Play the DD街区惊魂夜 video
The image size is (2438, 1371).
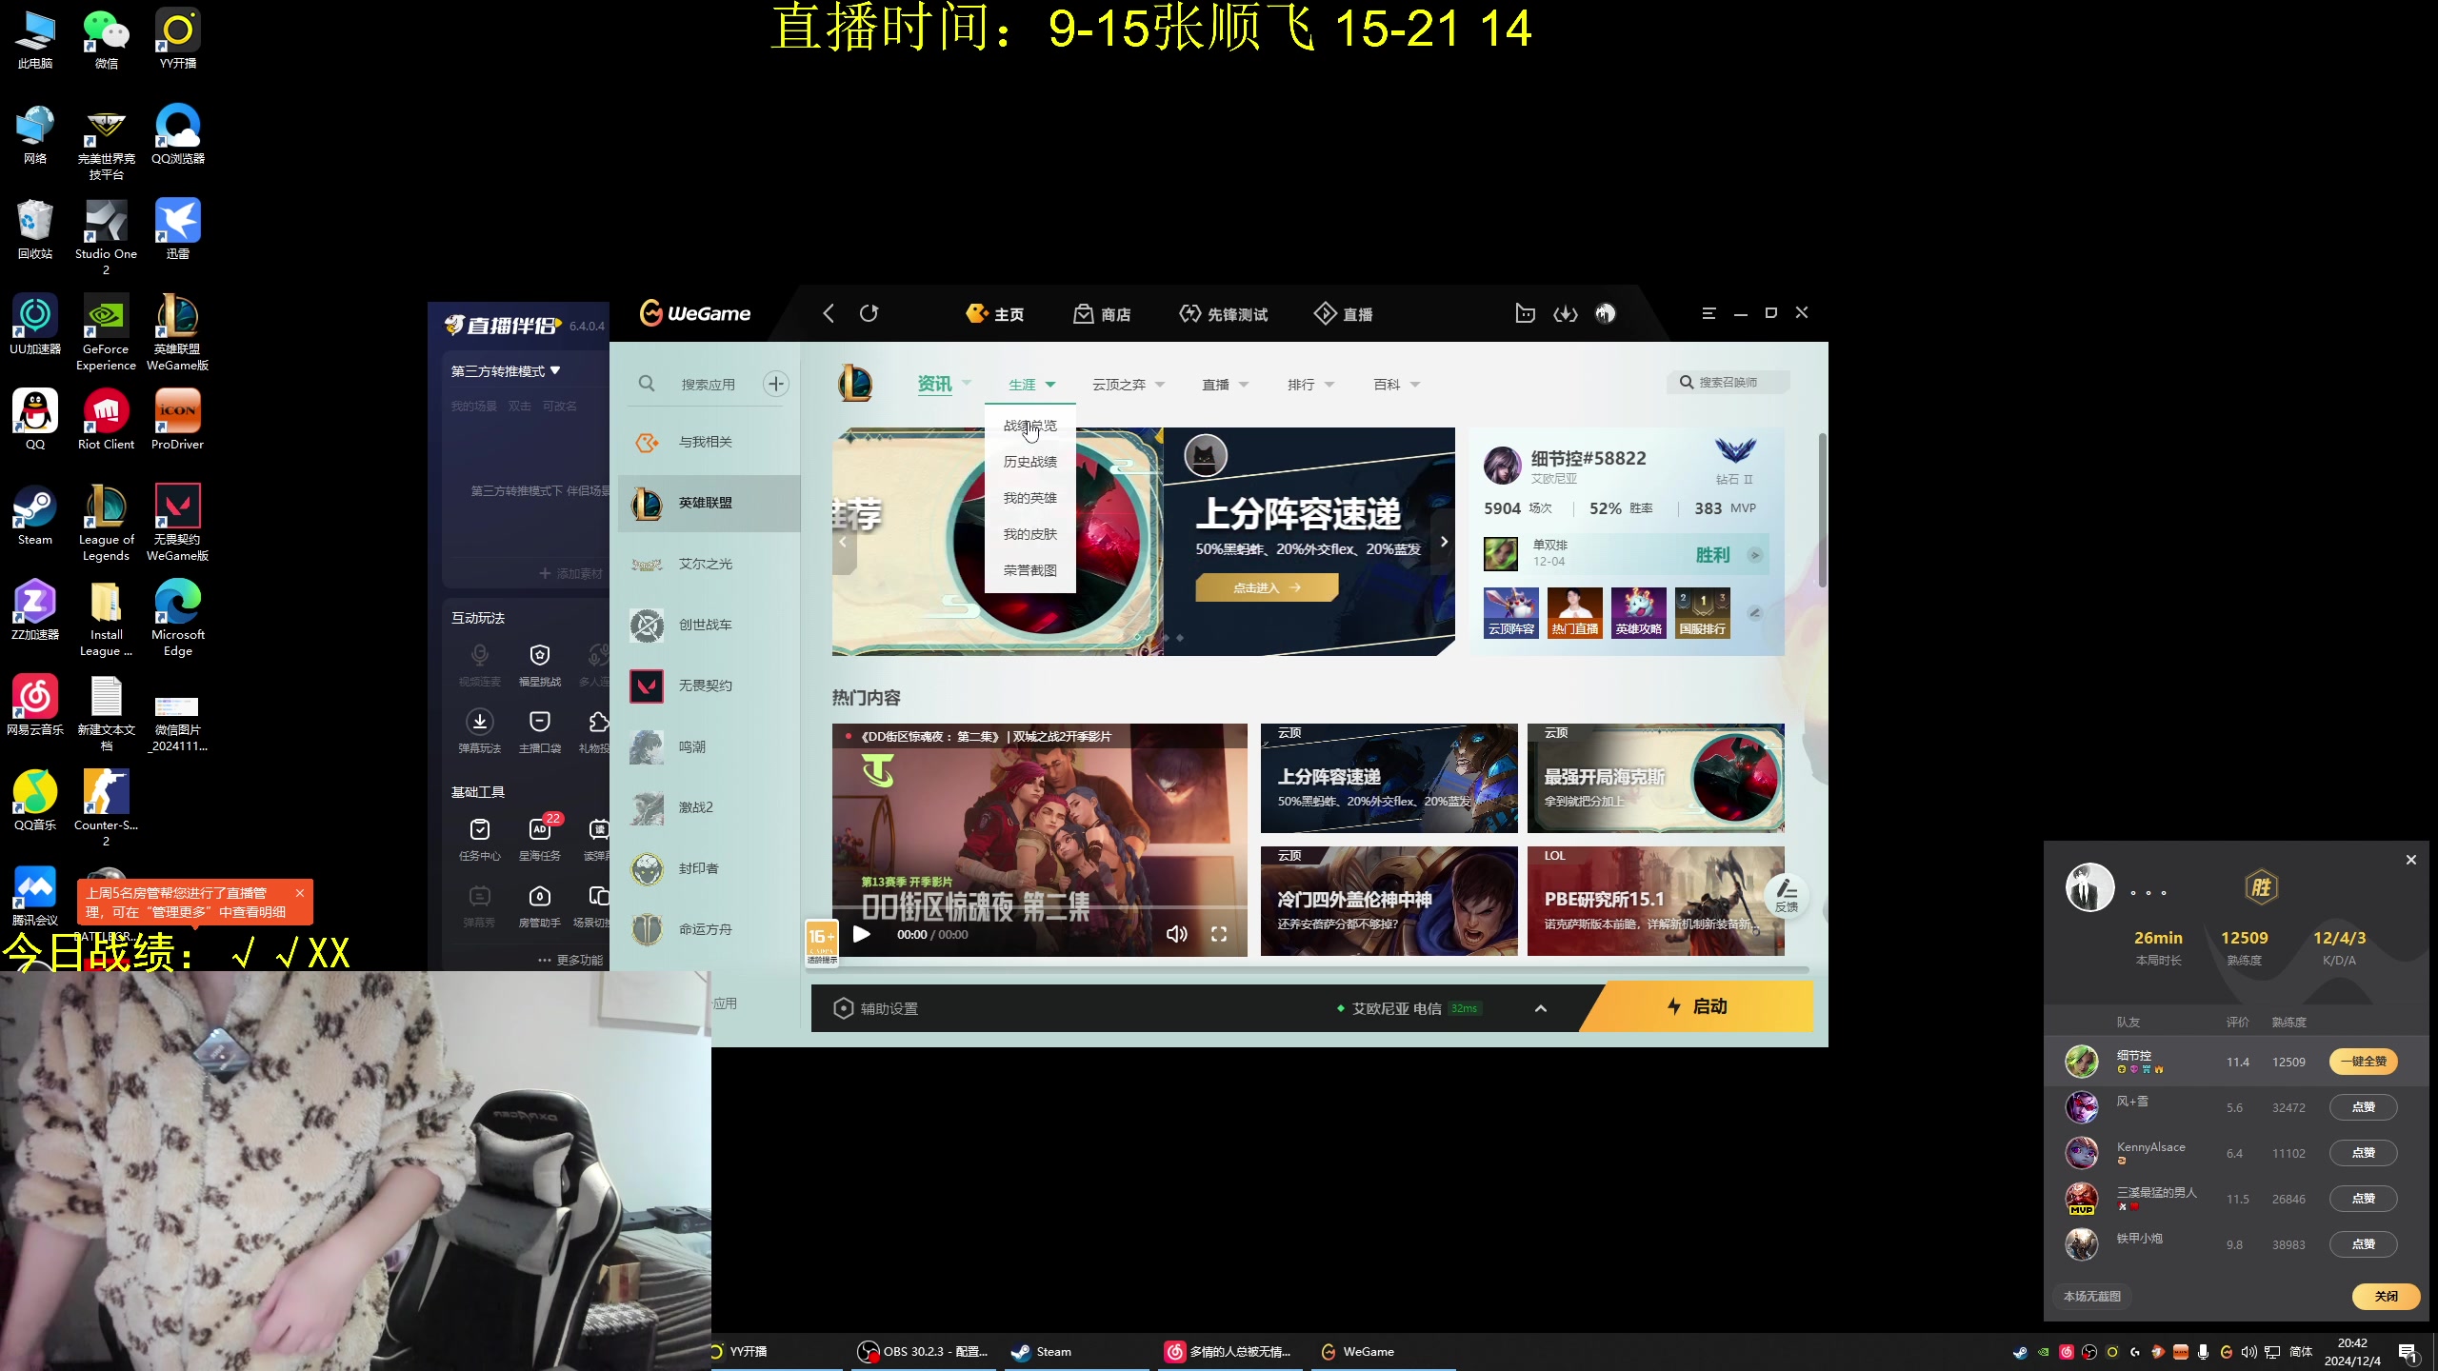862,934
